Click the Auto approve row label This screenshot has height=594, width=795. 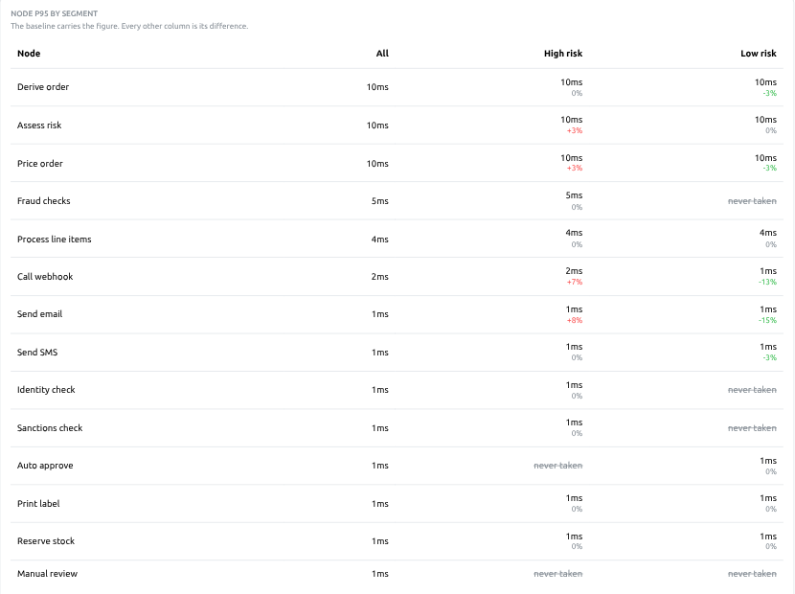tap(45, 466)
